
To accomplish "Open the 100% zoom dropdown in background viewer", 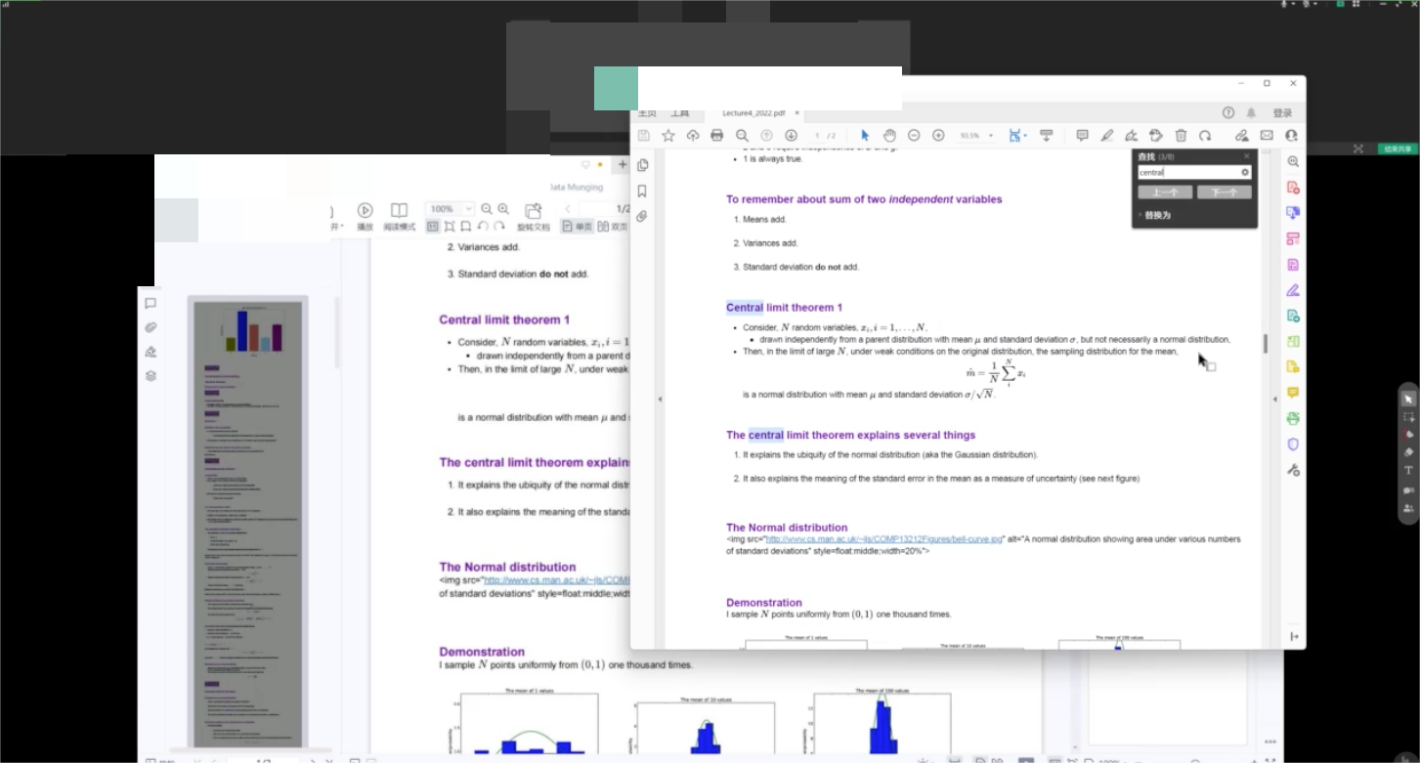I will (450, 209).
